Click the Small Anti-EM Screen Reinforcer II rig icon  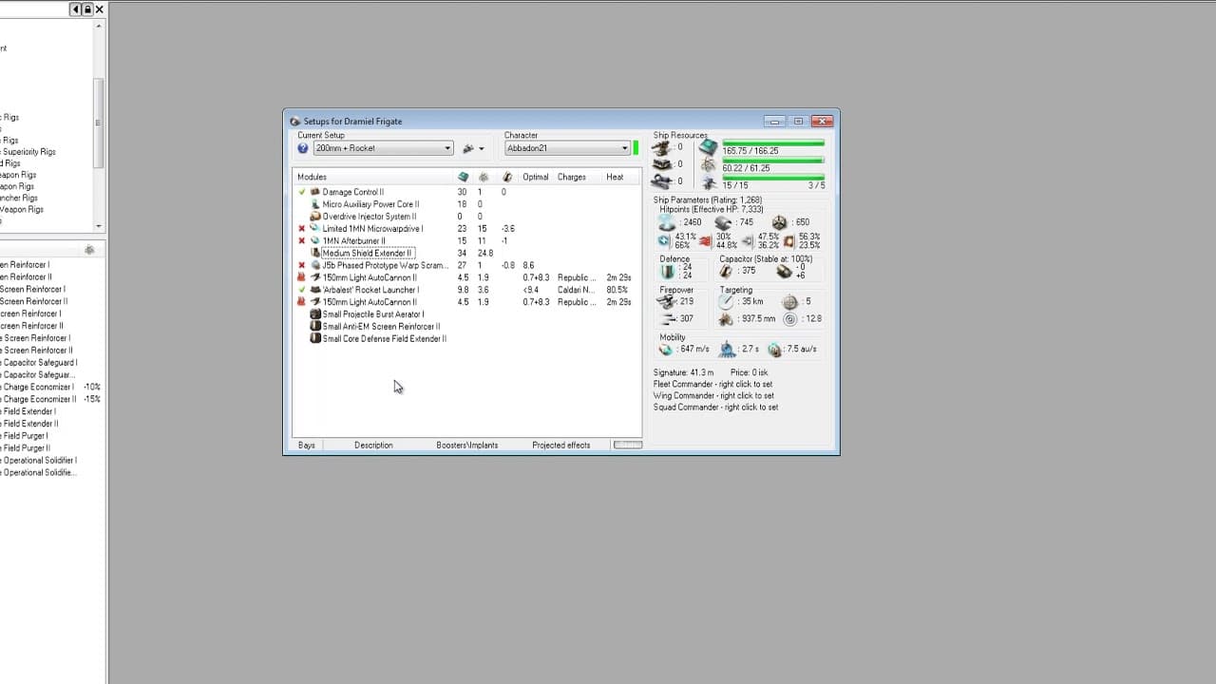pos(315,327)
